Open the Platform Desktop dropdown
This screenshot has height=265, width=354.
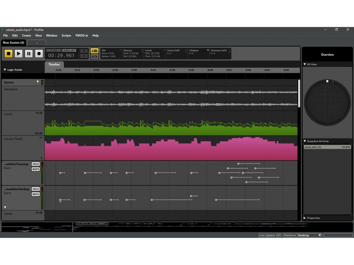pos(309,235)
